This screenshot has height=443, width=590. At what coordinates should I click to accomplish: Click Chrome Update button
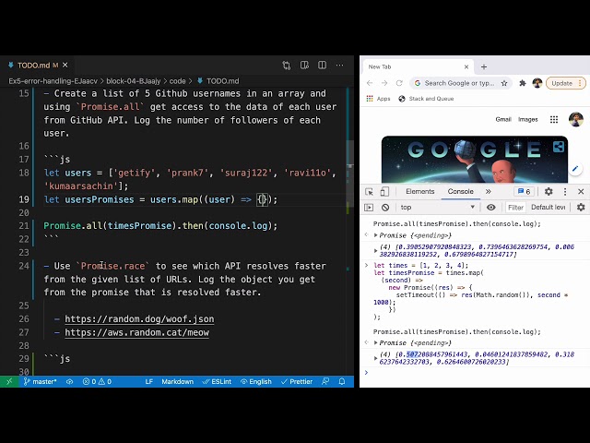[x=566, y=83]
